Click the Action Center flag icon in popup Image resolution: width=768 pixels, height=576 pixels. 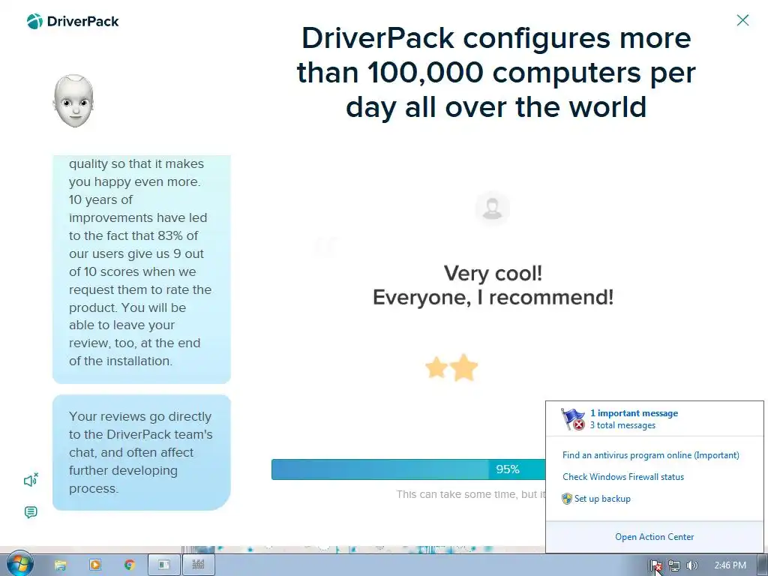pyautogui.click(x=572, y=419)
